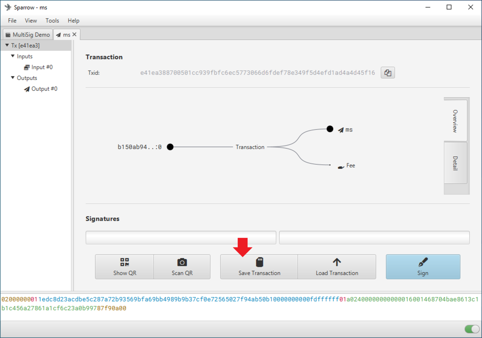Collapse the Inputs tree node

click(x=13, y=56)
